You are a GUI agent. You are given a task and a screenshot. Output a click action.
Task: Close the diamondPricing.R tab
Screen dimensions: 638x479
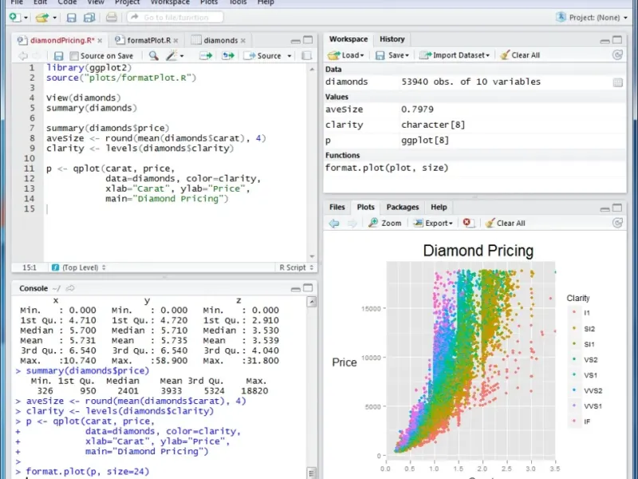pos(100,41)
